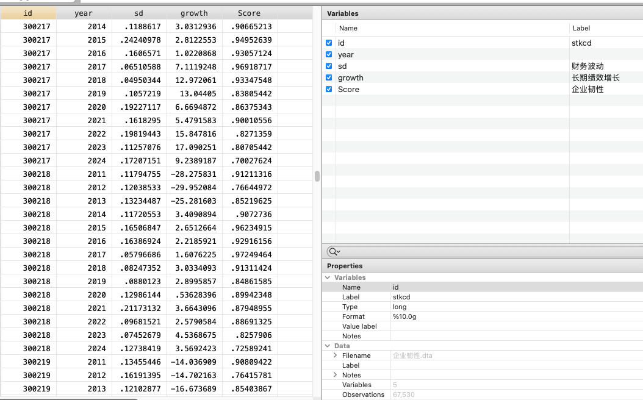Toggle the growth variable checkbox
The width and height of the screenshot is (643, 400).
point(329,77)
